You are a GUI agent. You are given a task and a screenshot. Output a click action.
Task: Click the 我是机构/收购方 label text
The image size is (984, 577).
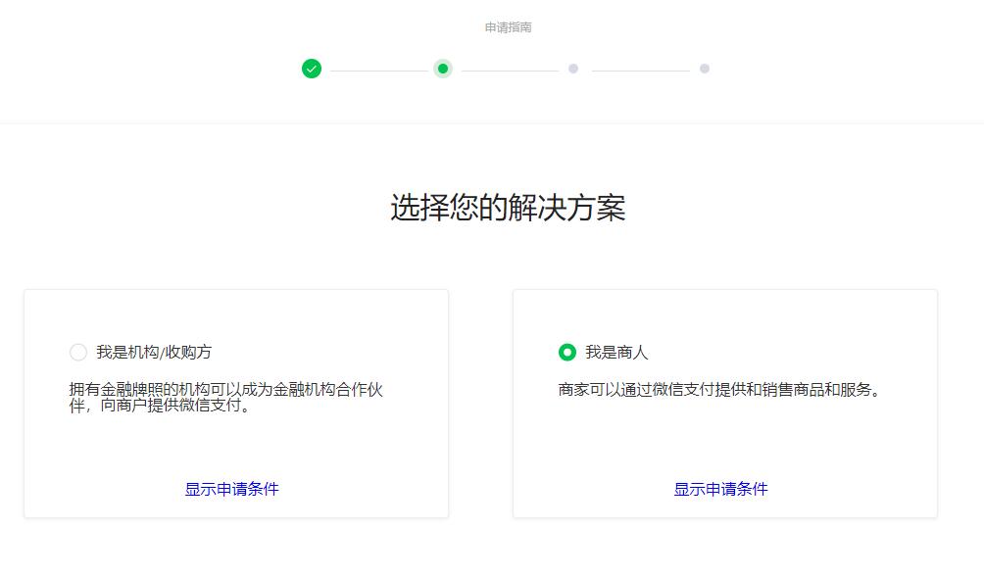pyautogui.click(x=155, y=352)
